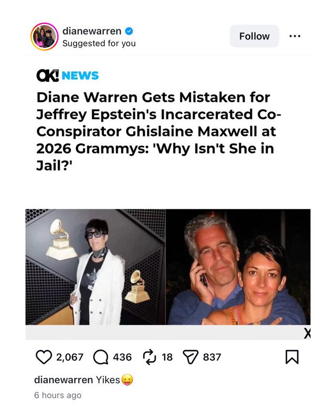Click the 837 shares count

212,357
